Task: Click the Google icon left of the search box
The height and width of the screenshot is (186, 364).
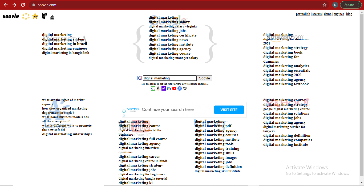Action: [140, 78]
